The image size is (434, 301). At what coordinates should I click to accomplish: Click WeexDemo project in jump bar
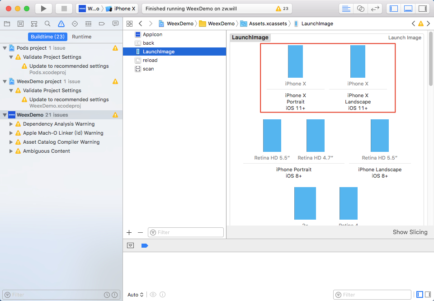click(x=176, y=24)
